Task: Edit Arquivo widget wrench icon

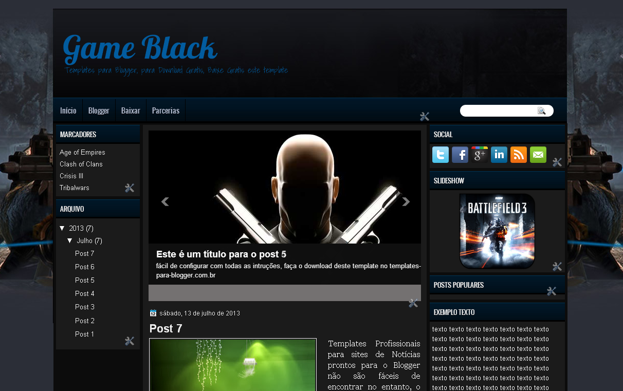Action: tap(130, 341)
